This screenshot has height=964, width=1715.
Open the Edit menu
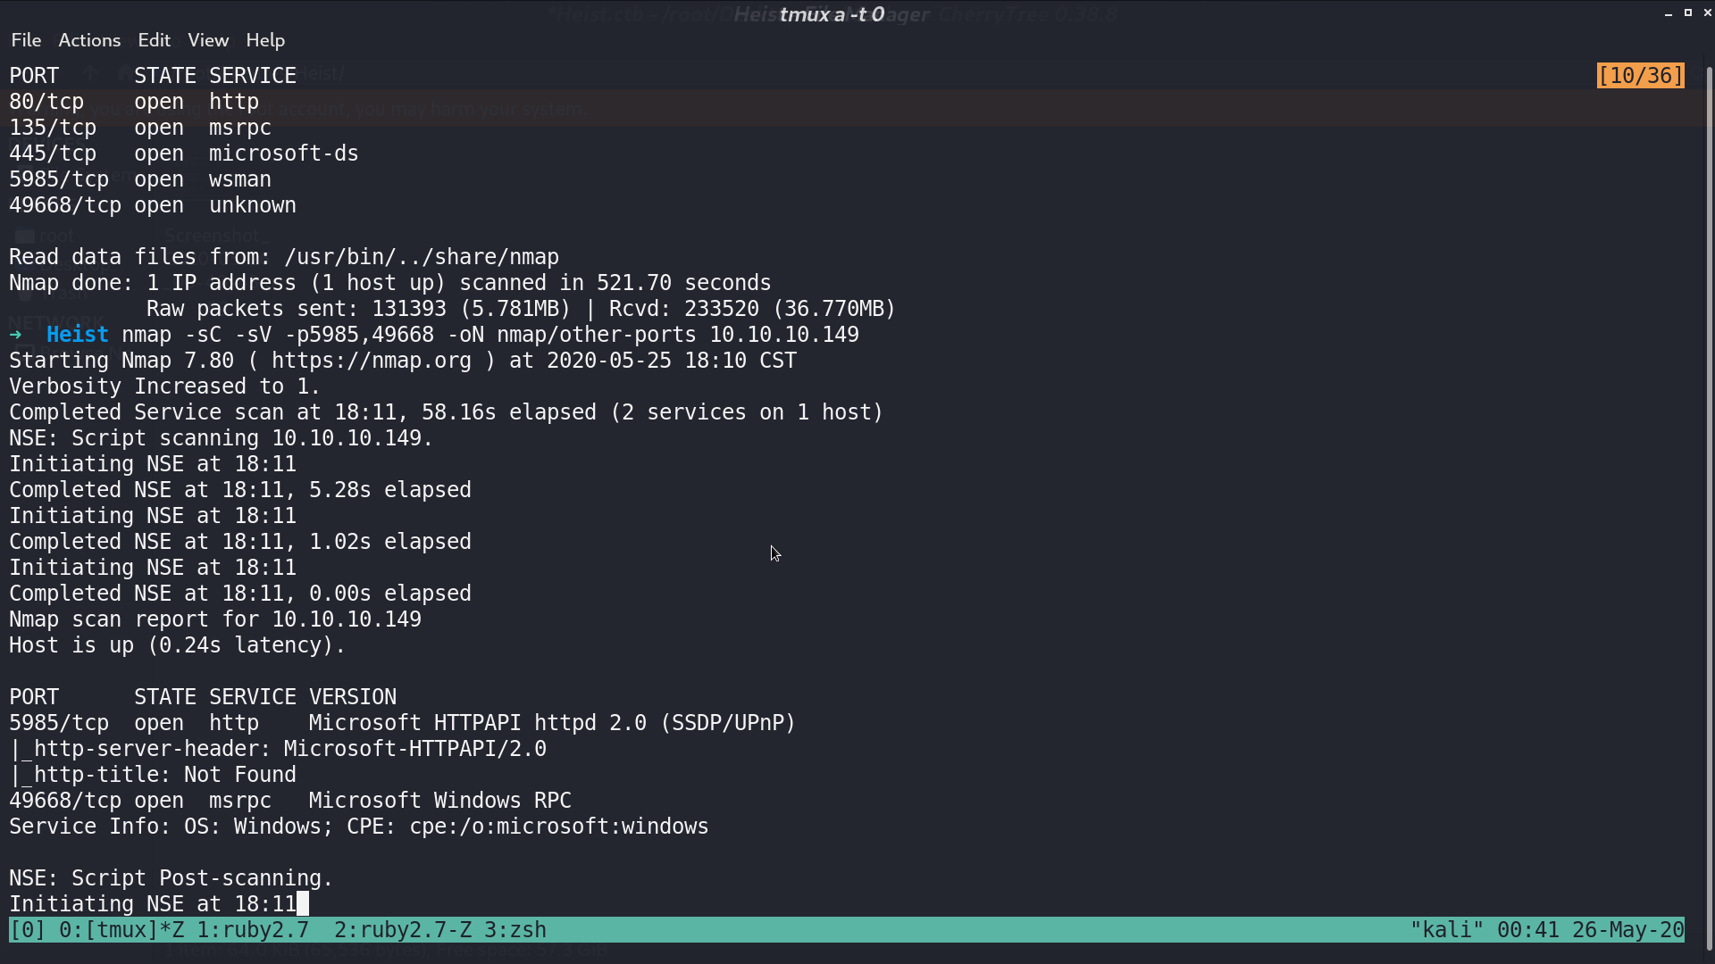(x=154, y=40)
